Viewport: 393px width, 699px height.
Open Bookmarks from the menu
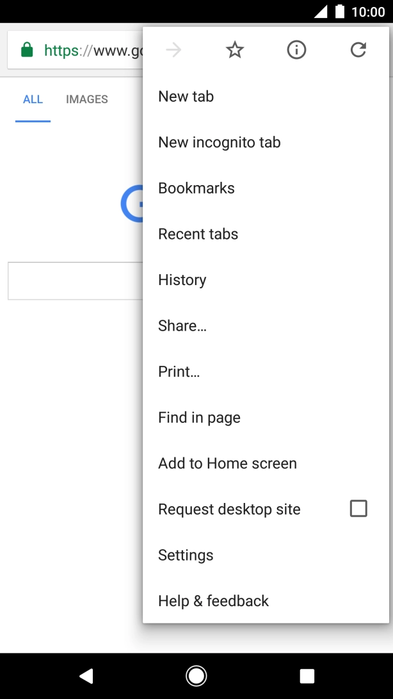coord(196,188)
